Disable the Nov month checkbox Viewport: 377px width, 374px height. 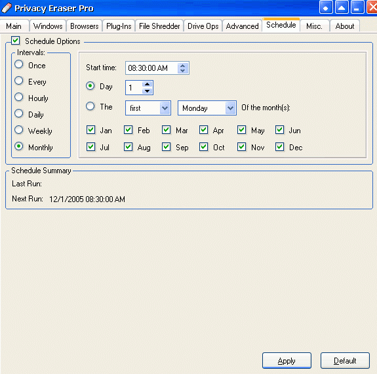click(x=242, y=146)
